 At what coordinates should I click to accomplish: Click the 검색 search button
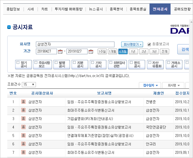(x=183, y=49)
